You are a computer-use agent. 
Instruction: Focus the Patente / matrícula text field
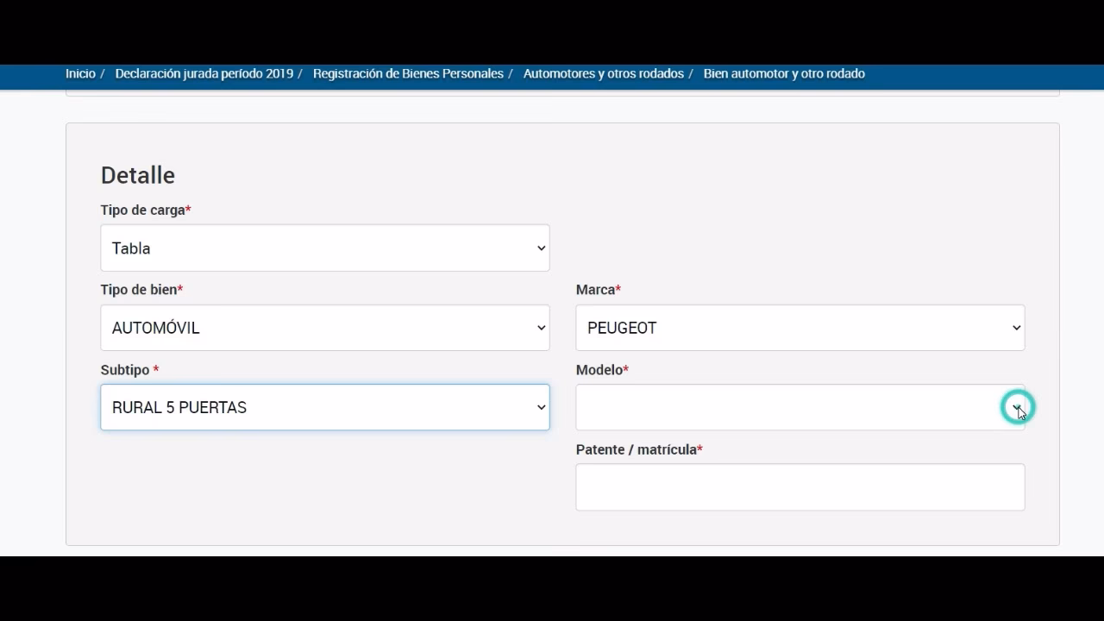point(800,487)
